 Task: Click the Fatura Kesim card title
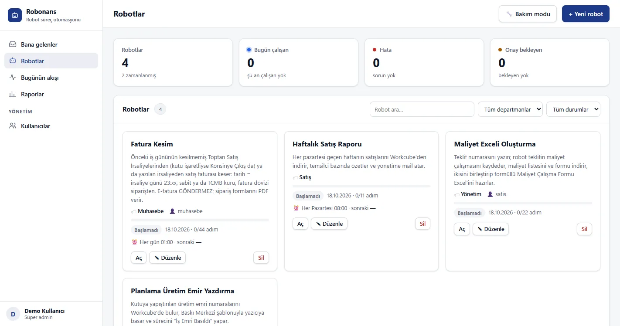point(152,144)
